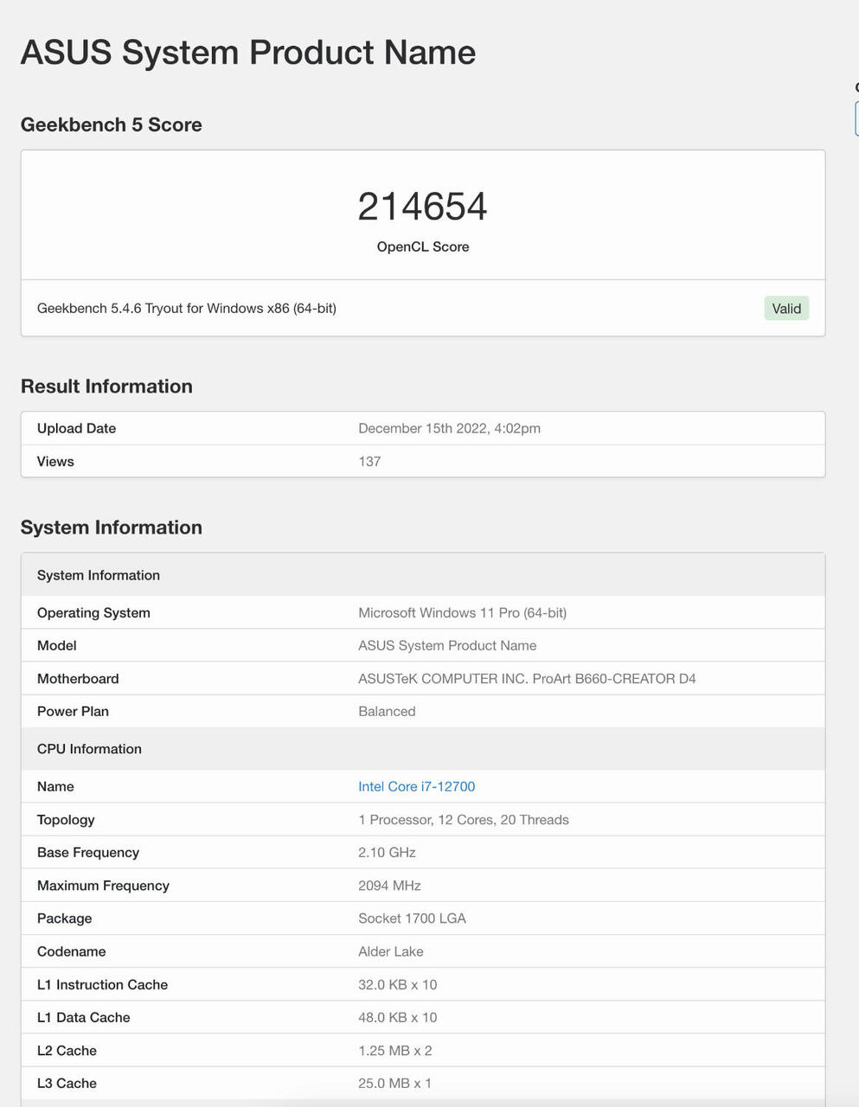Viewport: 859px width, 1107px height.
Task: Click the Result Information heading
Action: 106,387
